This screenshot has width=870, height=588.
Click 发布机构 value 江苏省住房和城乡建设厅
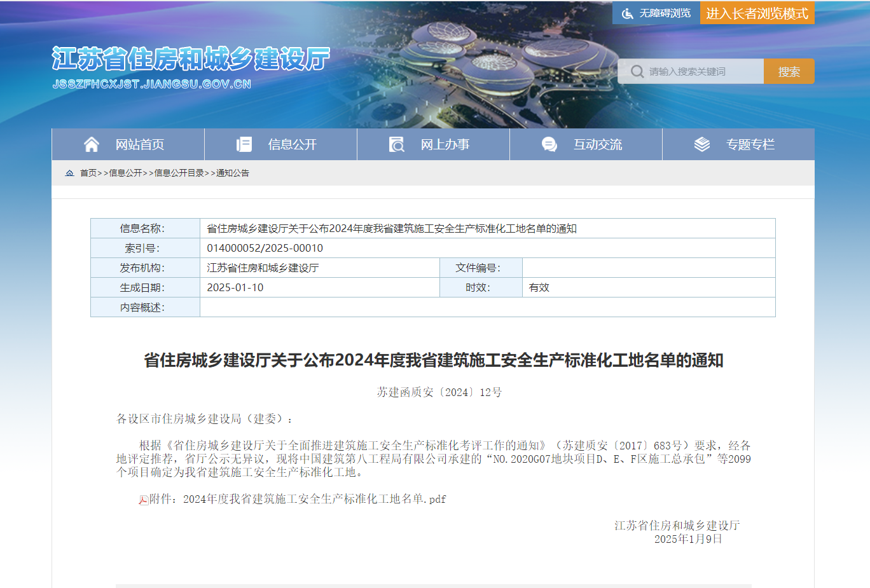[x=263, y=268]
